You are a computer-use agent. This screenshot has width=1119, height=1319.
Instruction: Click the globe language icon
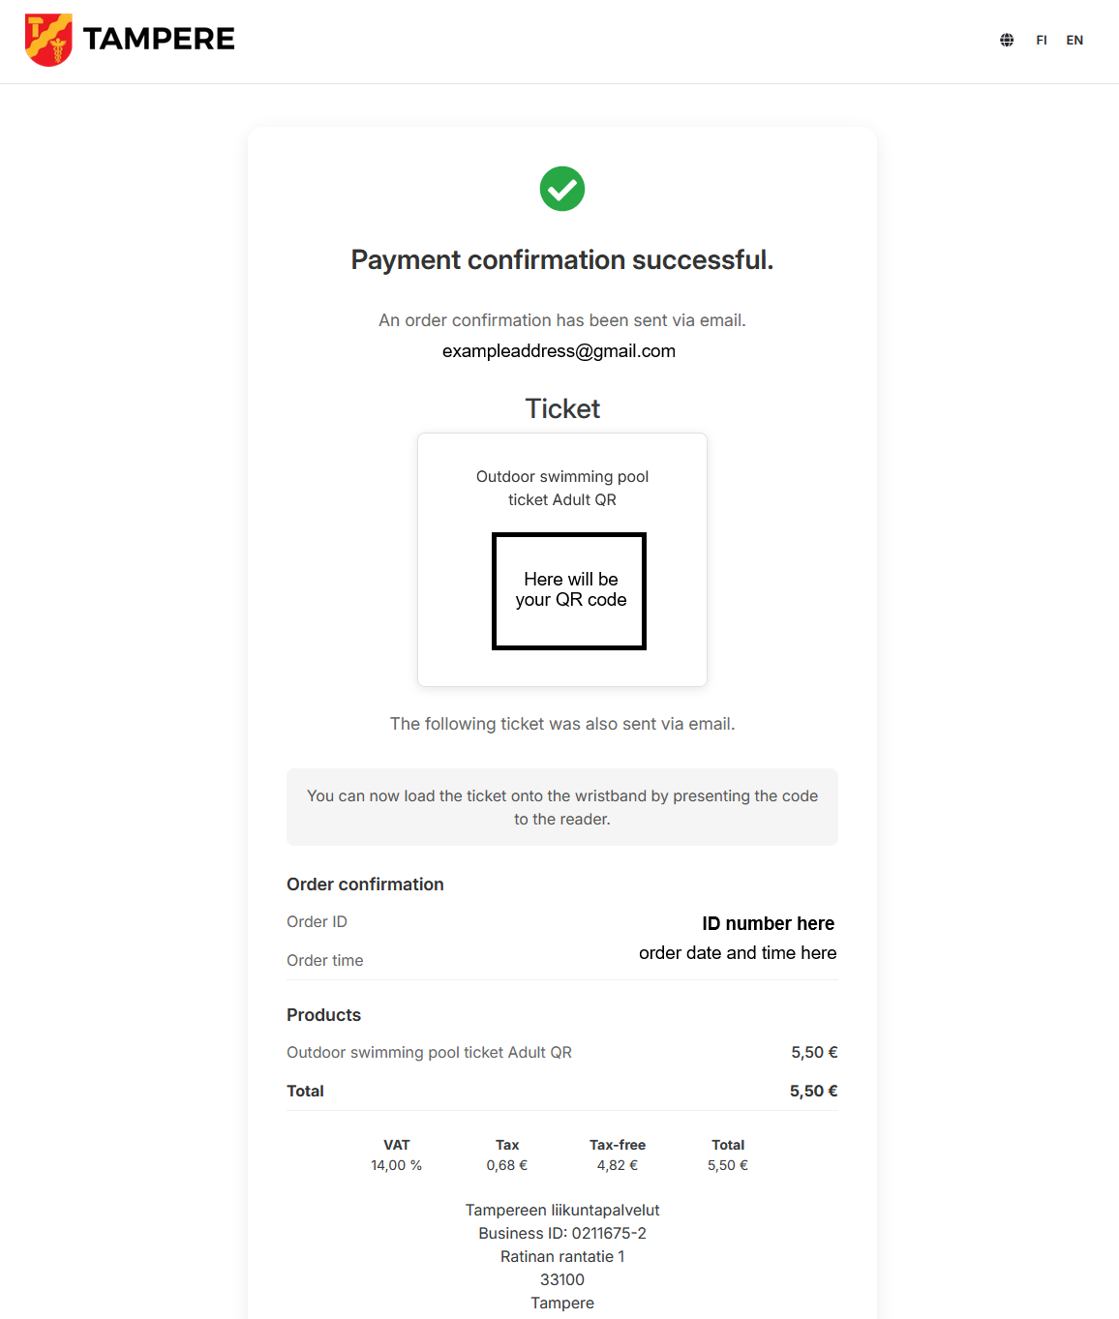(x=1007, y=40)
